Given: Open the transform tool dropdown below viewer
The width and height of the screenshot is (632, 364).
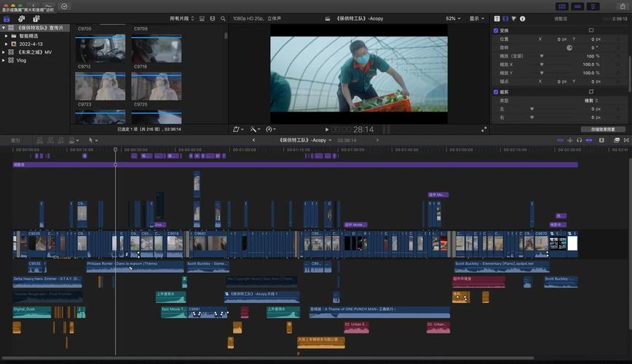Looking at the screenshot, I should coord(238,130).
